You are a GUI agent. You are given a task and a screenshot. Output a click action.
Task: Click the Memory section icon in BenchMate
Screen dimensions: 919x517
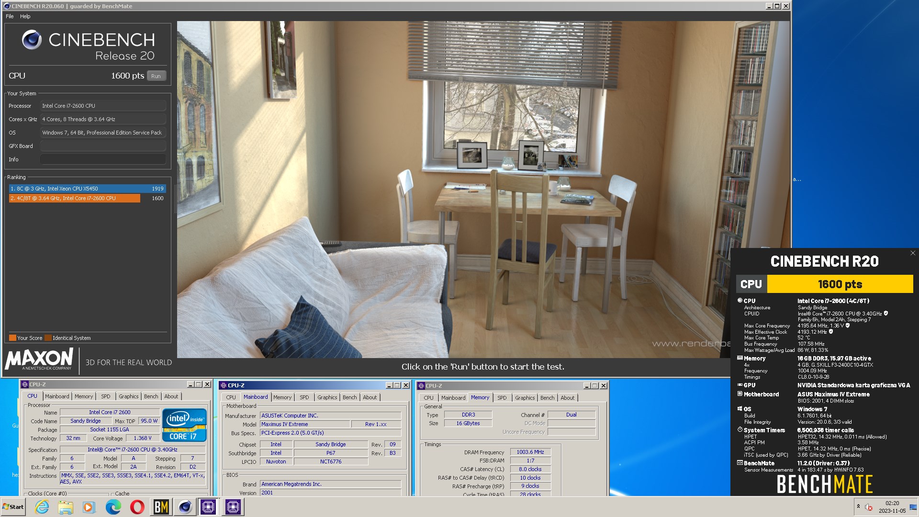tap(740, 358)
